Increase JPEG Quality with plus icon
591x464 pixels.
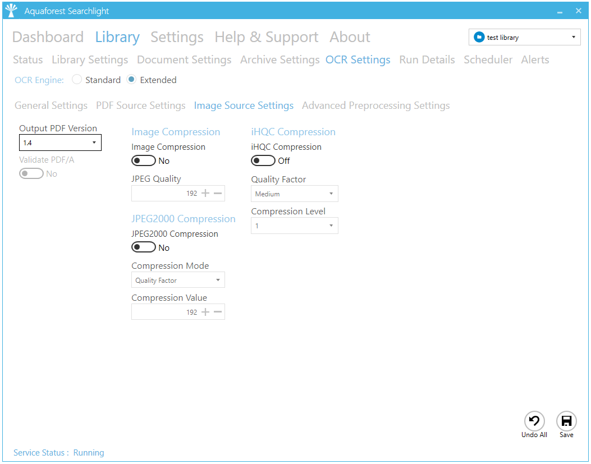pos(205,194)
